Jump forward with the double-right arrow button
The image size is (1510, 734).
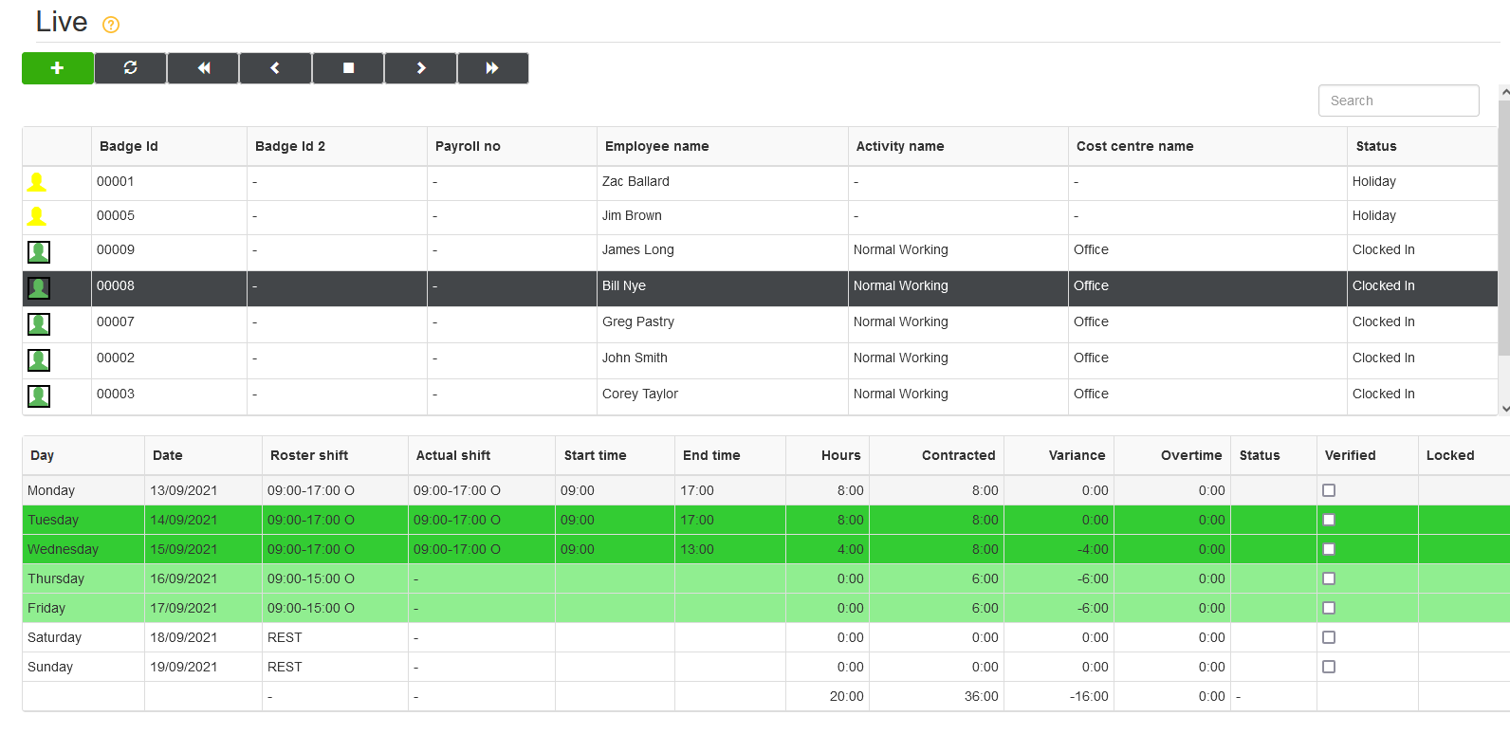[493, 68]
